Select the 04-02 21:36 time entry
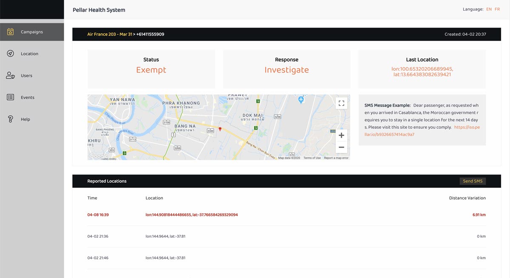Screen dimensions: 510x278 tap(98, 236)
